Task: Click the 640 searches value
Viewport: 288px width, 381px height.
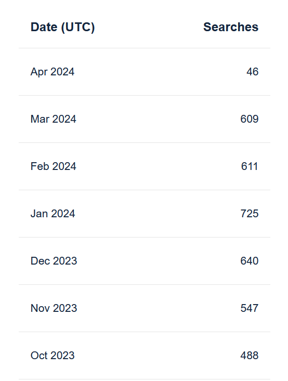Action: click(250, 261)
